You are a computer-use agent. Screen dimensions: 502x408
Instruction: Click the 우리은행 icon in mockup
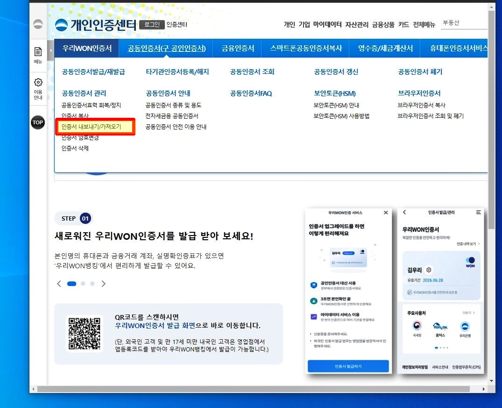(x=465, y=326)
